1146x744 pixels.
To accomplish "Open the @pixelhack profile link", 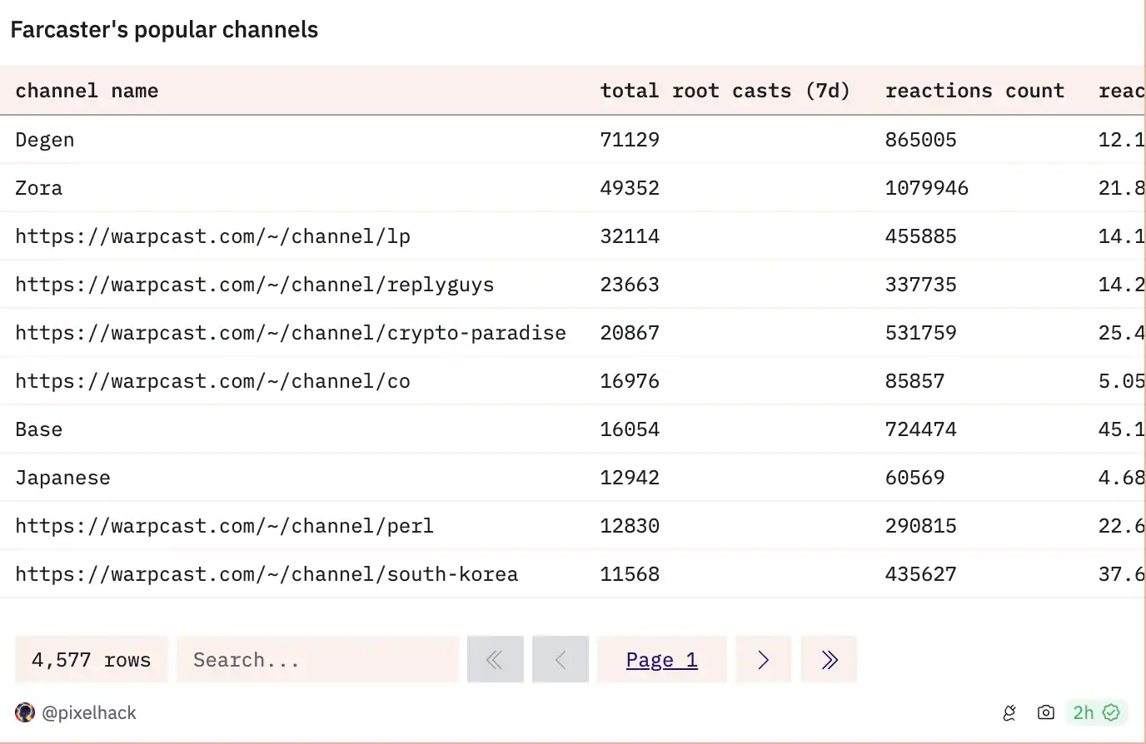I will pos(89,712).
